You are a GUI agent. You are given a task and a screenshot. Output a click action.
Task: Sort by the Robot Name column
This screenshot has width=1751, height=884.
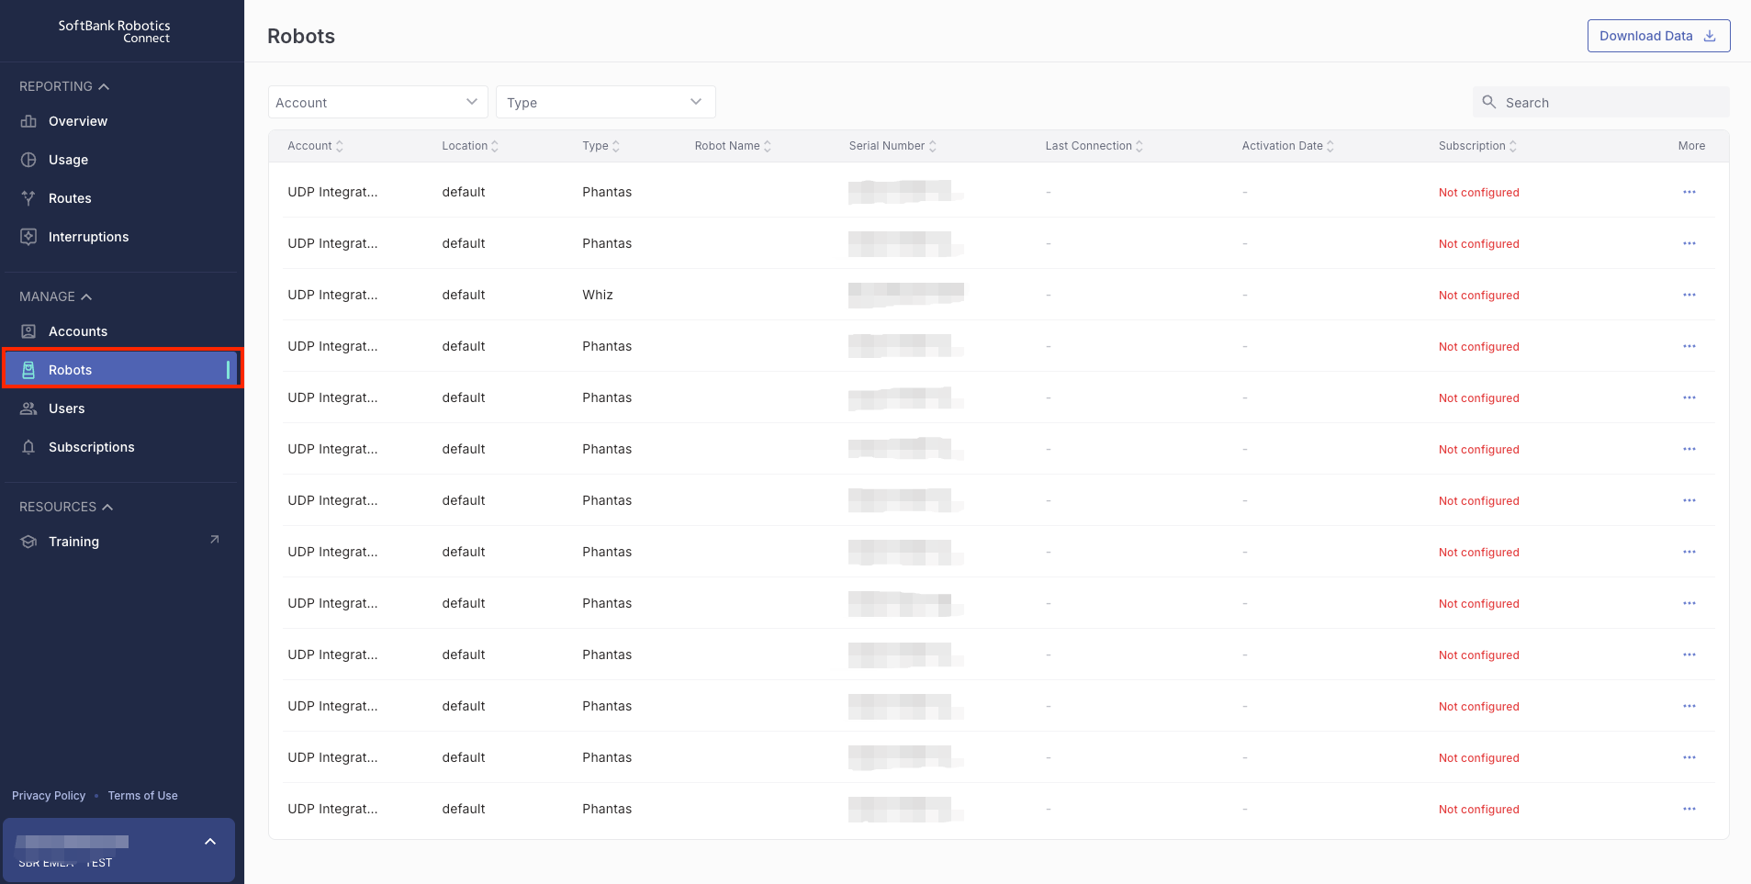click(x=733, y=146)
